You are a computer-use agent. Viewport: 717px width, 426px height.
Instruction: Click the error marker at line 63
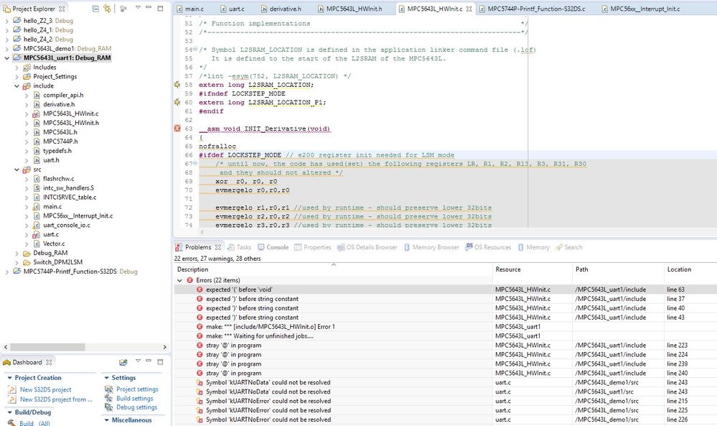pyautogui.click(x=177, y=129)
